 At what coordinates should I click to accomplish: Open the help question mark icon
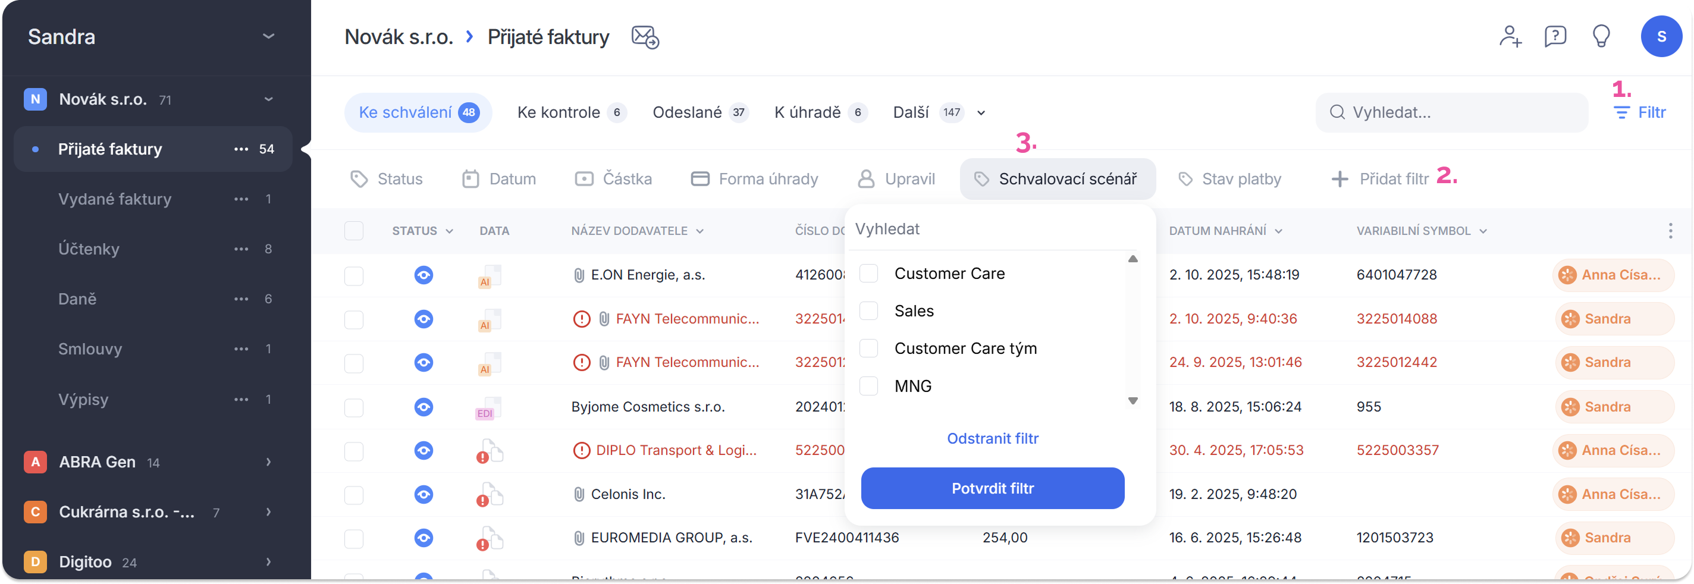tap(1555, 36)
